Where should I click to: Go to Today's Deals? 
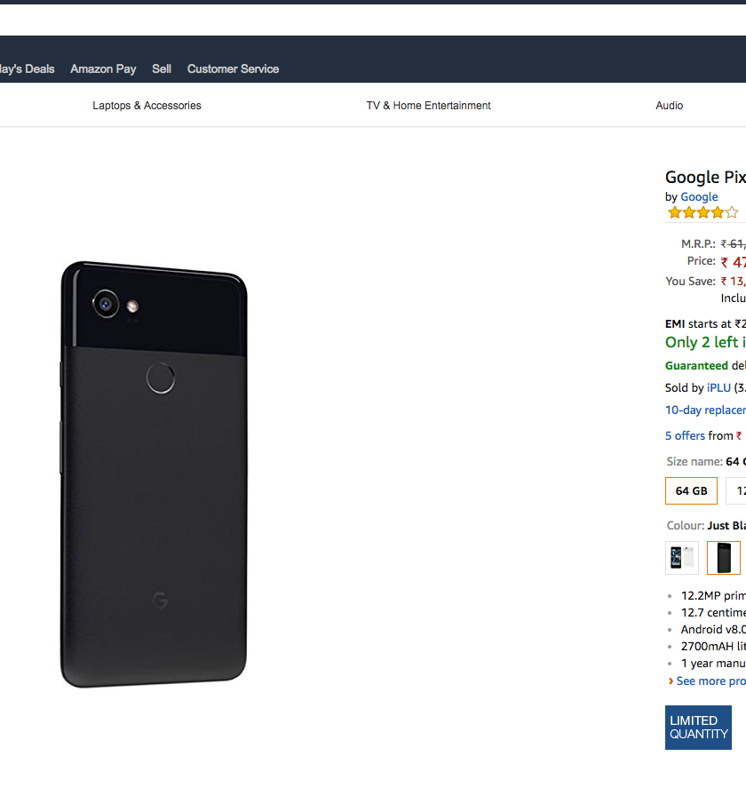click(27, 68)
